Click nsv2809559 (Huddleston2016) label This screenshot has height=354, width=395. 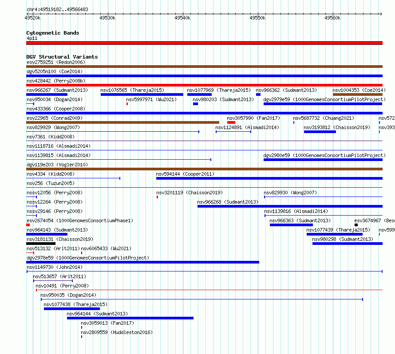click(117, 332)
